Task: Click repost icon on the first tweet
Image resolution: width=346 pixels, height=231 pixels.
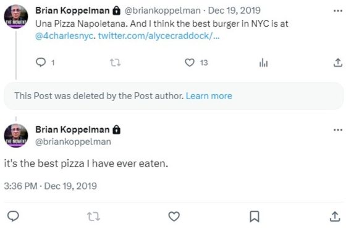Action: 116,63
